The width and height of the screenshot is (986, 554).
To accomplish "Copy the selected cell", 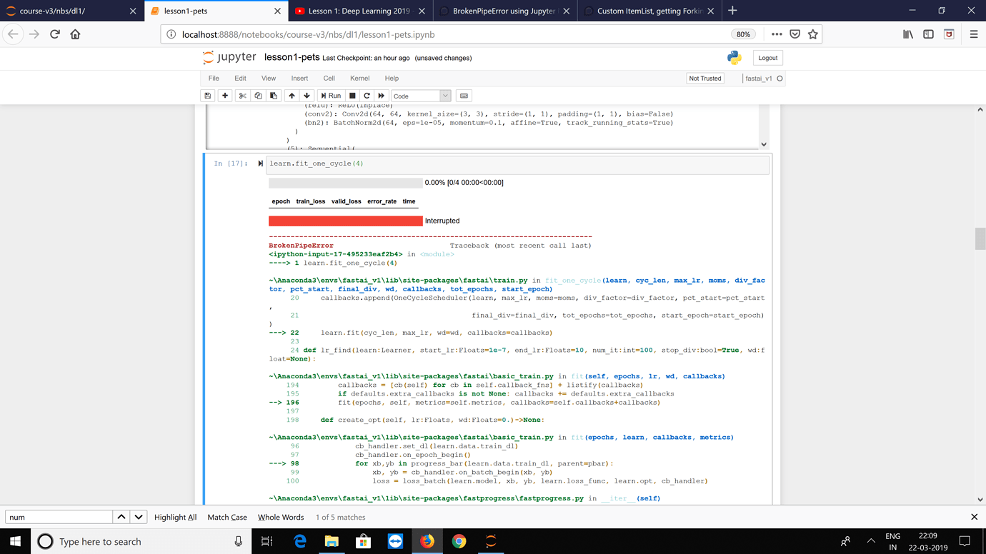I will coord(258,95).
